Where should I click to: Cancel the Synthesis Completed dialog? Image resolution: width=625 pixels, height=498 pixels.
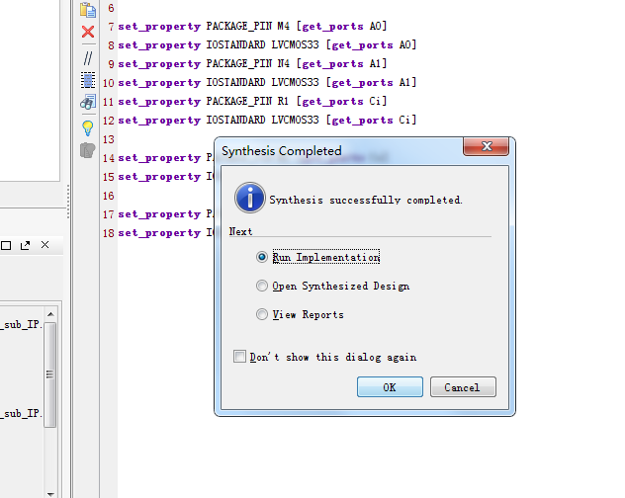point(463,387)
